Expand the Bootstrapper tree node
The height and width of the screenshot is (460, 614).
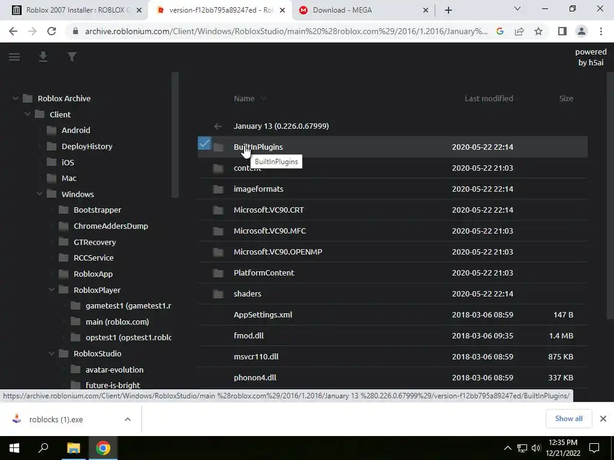[52, 210]
